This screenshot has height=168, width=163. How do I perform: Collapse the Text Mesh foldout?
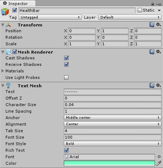pos(3,86)
